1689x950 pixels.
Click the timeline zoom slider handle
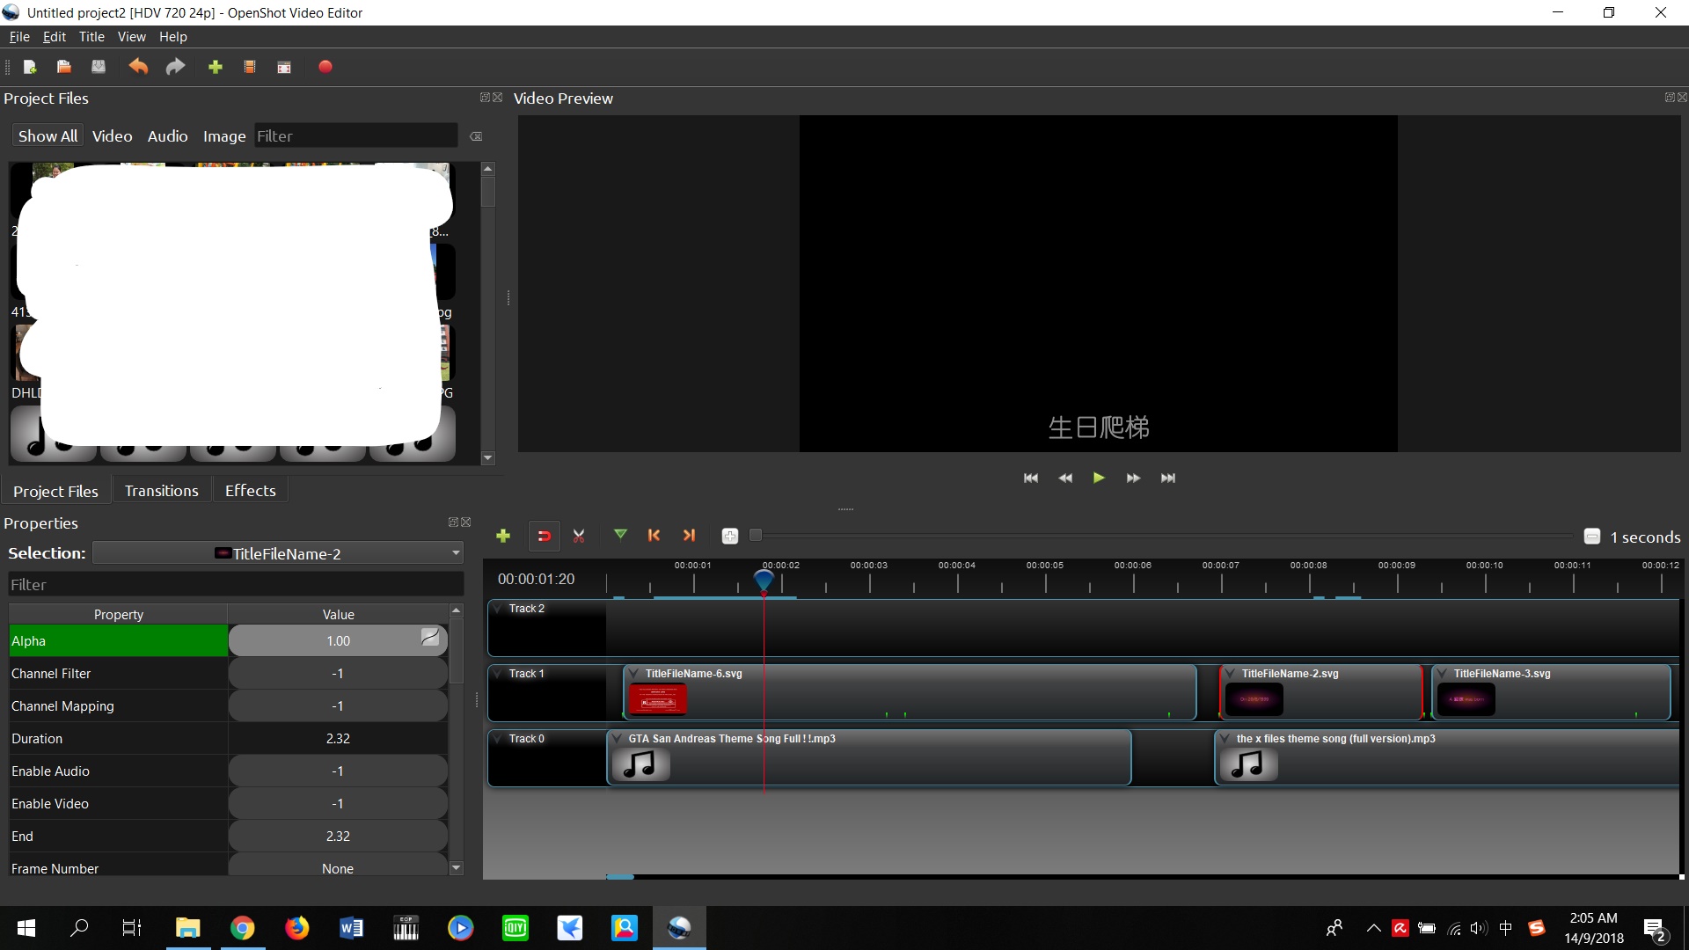click(756, 536)
